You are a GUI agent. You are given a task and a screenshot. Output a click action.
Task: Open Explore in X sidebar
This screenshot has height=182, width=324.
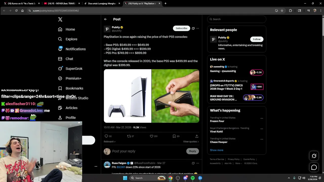[x=67, y=39]
